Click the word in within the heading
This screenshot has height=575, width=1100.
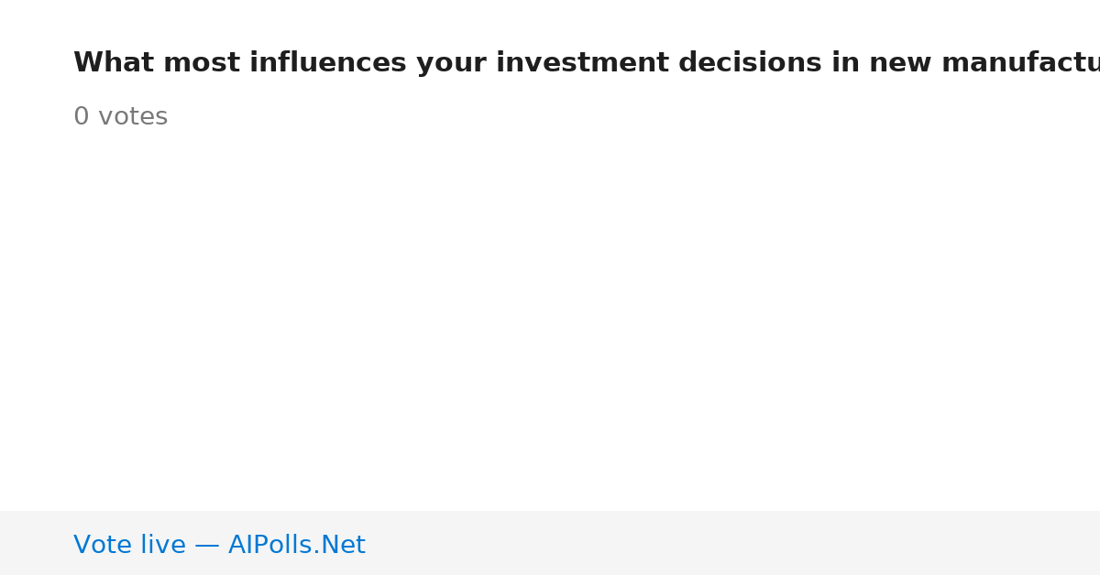coord(845,63)
